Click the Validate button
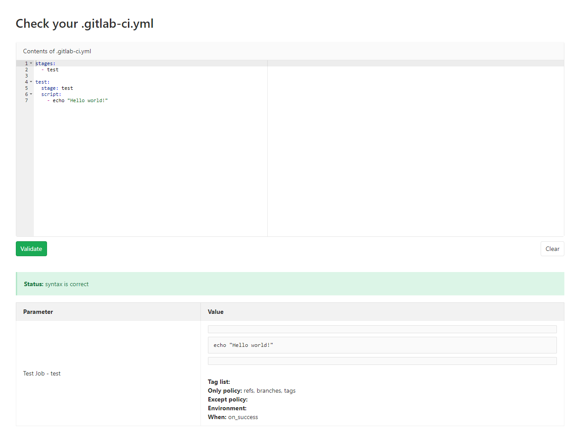The width and height of the screenshot is (578, 438). click(31, 248)
